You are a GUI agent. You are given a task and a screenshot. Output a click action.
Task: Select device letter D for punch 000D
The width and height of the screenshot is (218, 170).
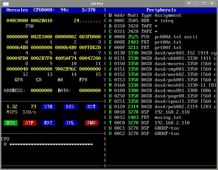(x=110, y=37)
